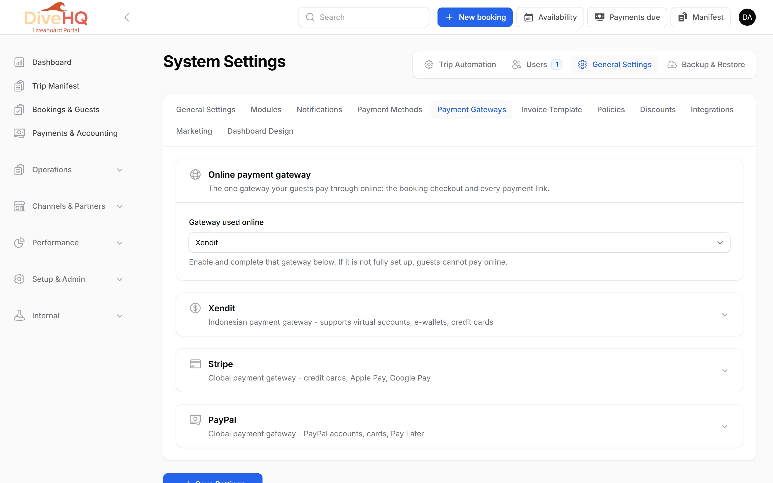This screenshot has width=773, height=483.
Task: Open the Payments due button
Action: [x=627, y=17]
